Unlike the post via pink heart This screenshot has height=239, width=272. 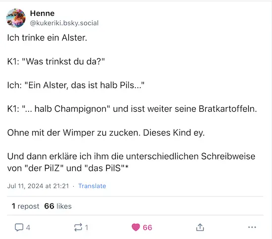tap(136, 227)
